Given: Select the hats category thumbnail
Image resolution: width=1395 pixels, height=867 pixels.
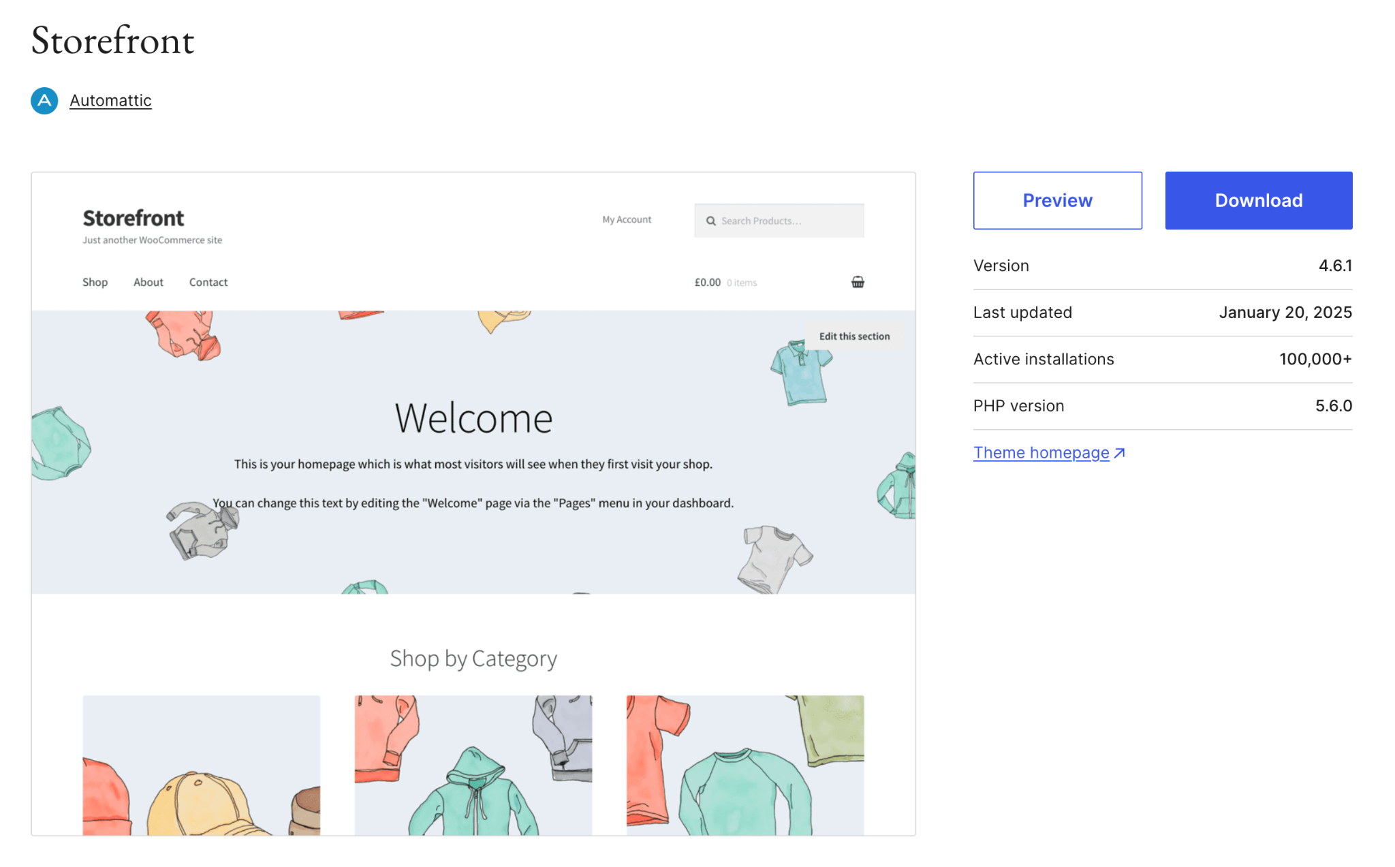Looking at the screenshot, I should [201, 765].
